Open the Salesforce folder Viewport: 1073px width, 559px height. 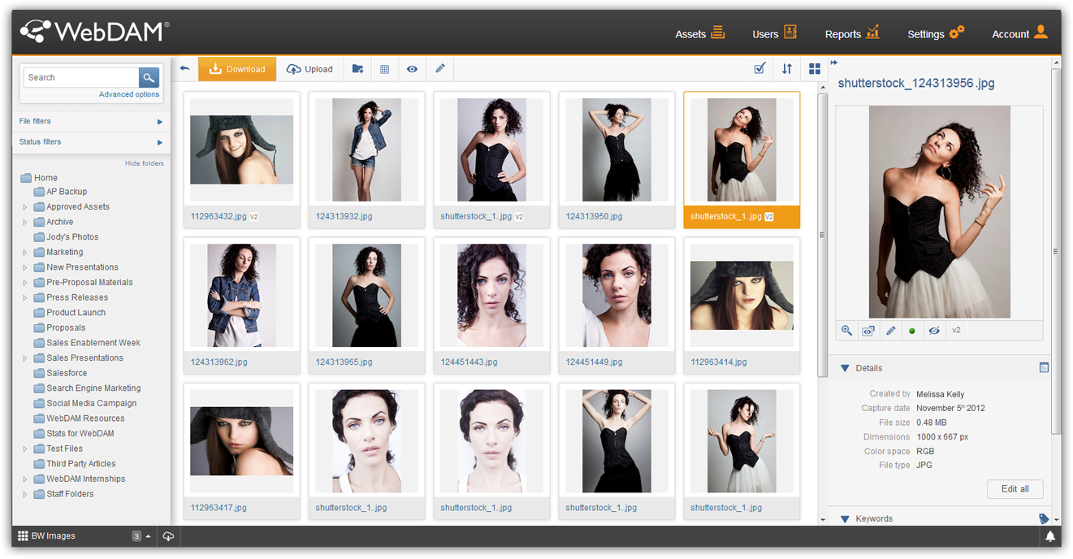point(60,373)
